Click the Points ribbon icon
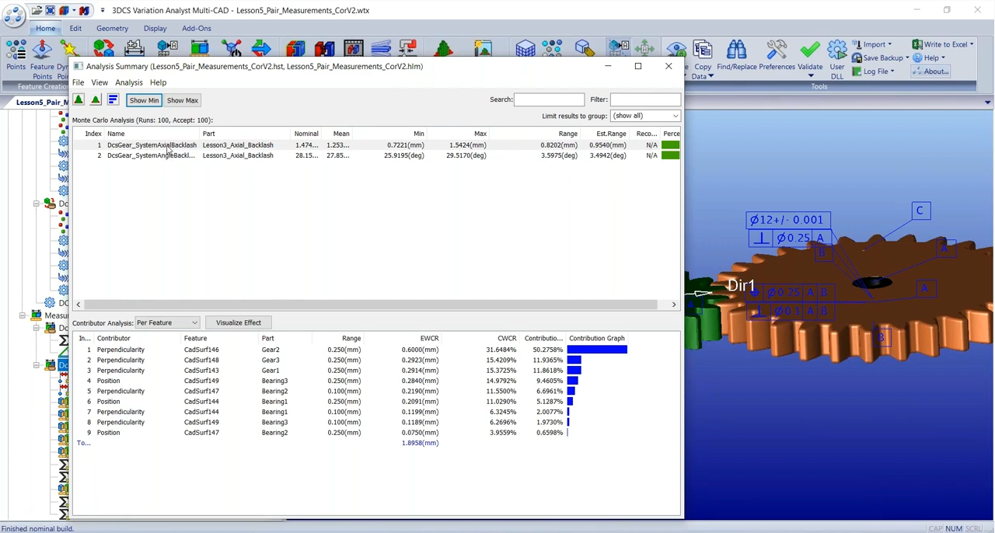The width and height of the screenshot is (995, 533). (x=16, y=51)
